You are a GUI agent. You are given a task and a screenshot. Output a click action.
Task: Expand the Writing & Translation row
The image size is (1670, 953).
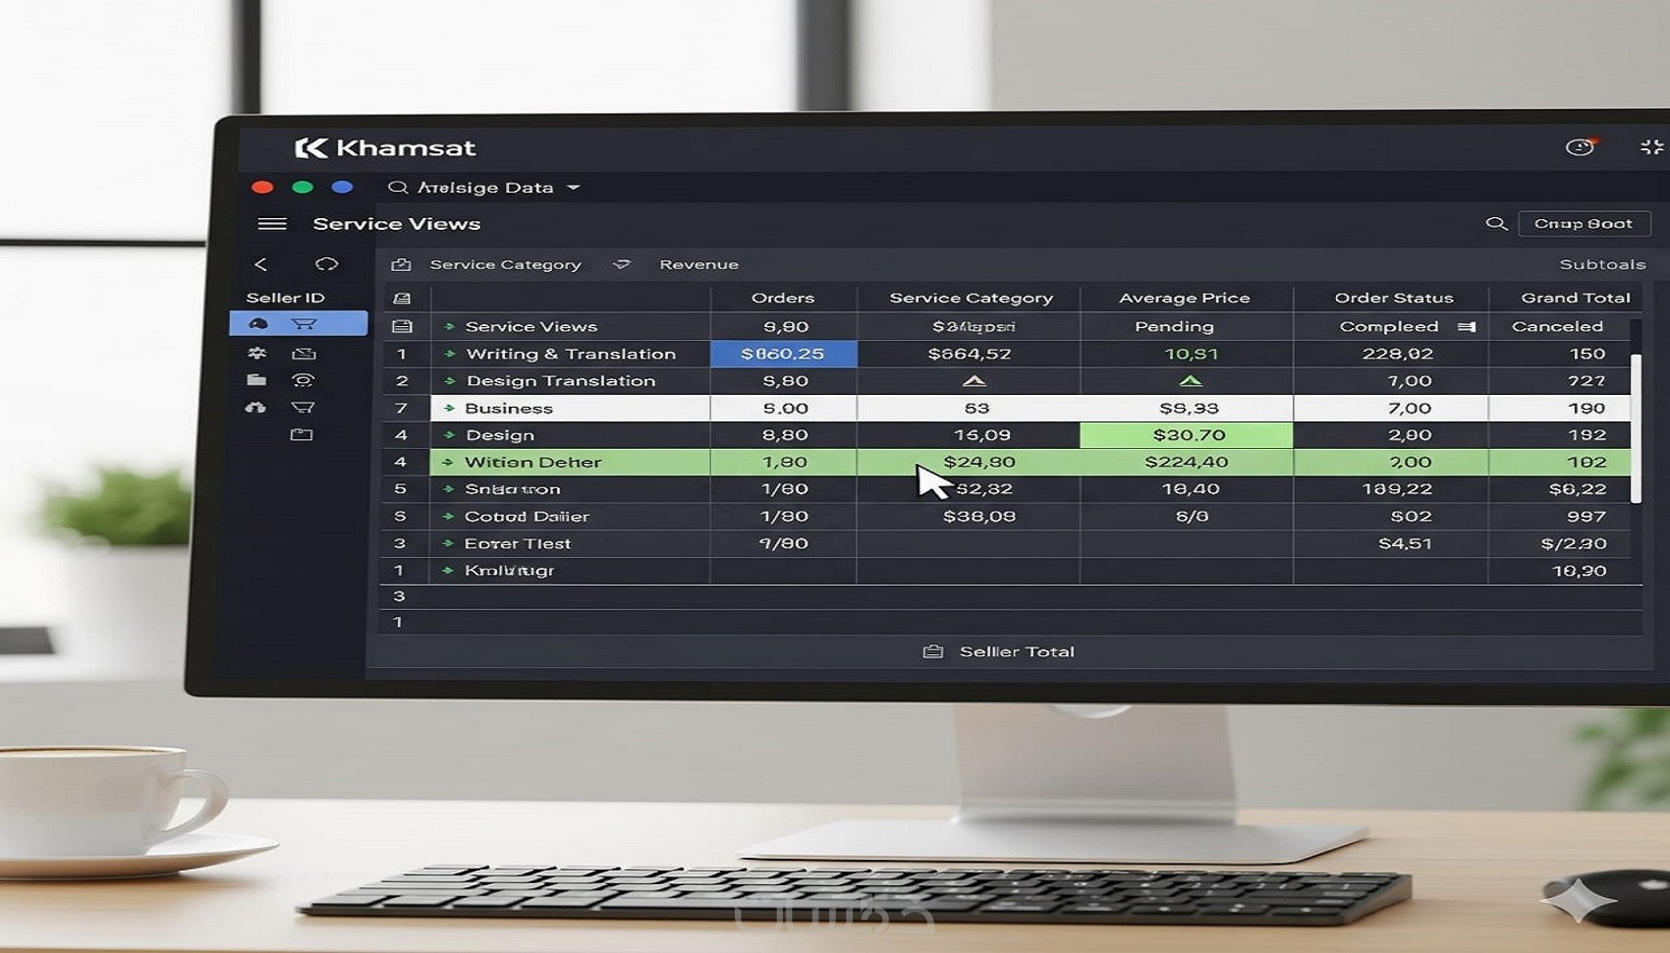pyautogui.click(x=449, y=354)
